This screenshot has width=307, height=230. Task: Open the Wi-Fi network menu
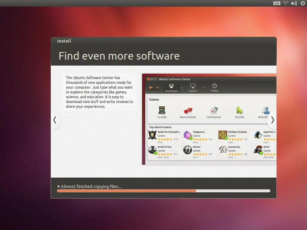click(285, 3)
